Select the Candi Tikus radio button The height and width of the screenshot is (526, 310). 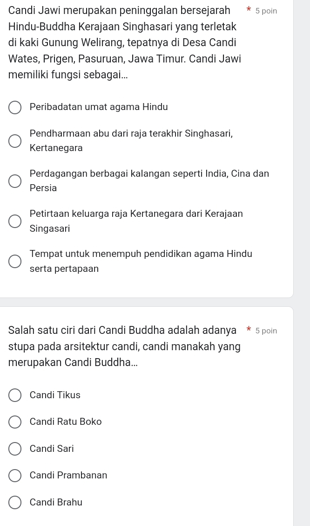point(15,395)
